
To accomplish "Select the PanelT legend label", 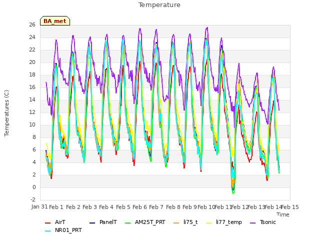I will click(x=108, y=222).
